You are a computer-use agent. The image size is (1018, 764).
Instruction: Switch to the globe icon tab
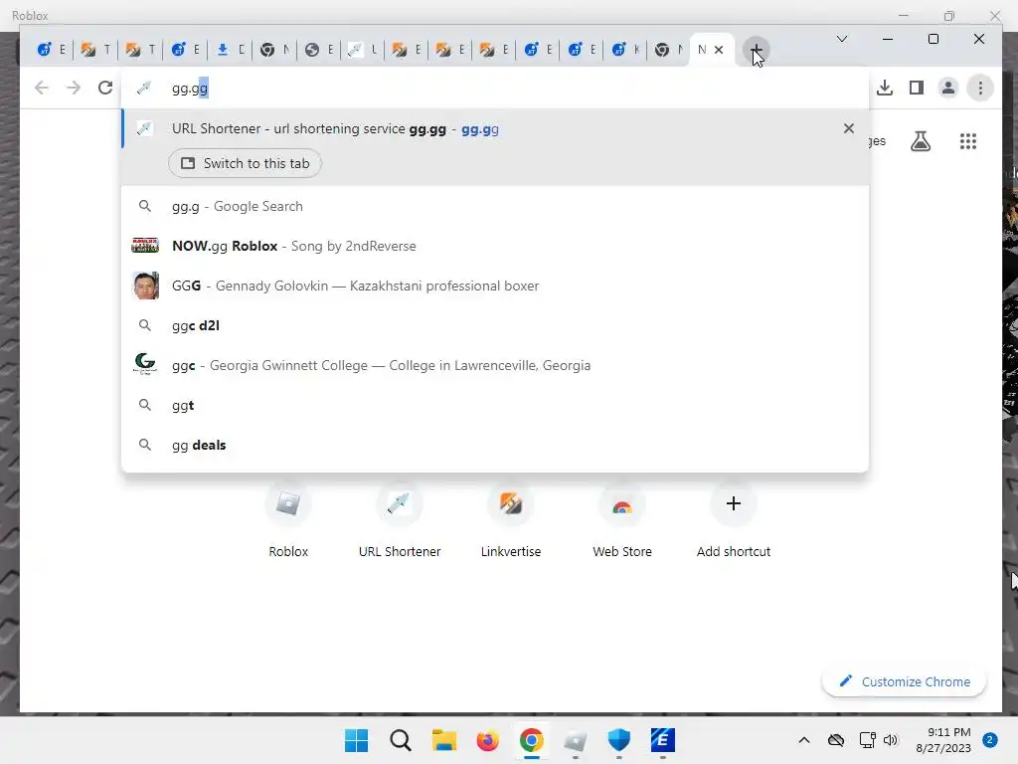click(319, 50)
